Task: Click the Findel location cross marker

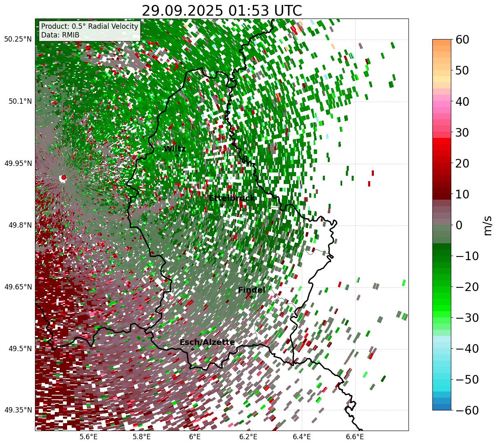Action: pyautogui.click(x=252, y=297)
